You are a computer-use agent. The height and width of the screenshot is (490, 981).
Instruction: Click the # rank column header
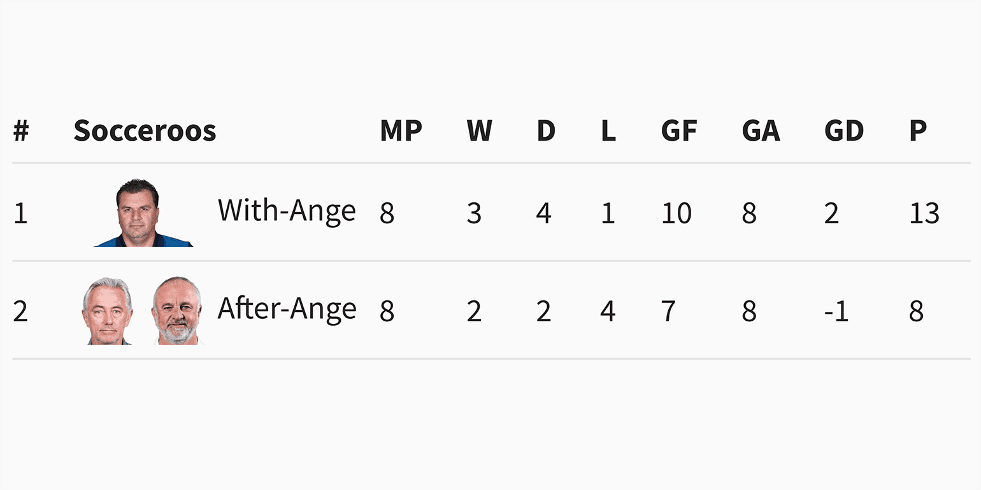[21, 130]
